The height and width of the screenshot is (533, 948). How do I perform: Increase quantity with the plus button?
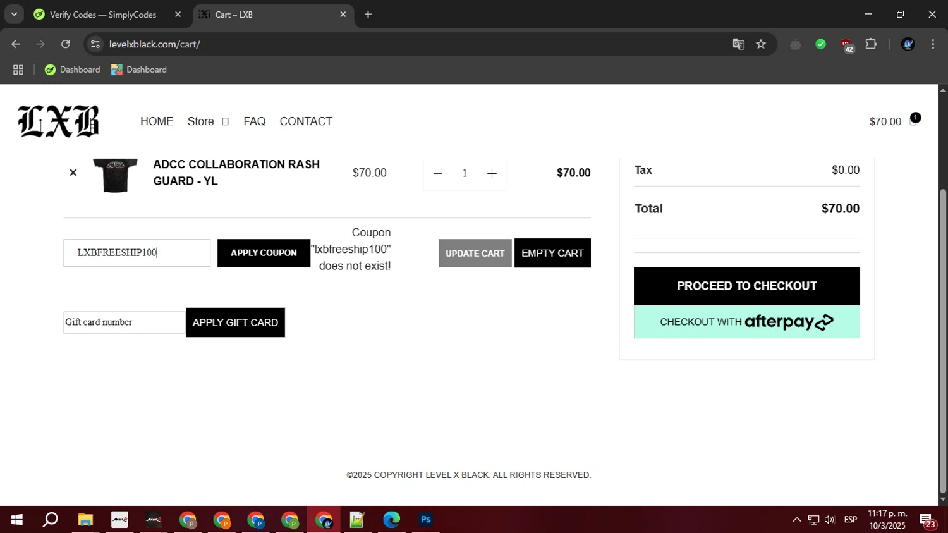pyautogui.click(x=492, y=173)
